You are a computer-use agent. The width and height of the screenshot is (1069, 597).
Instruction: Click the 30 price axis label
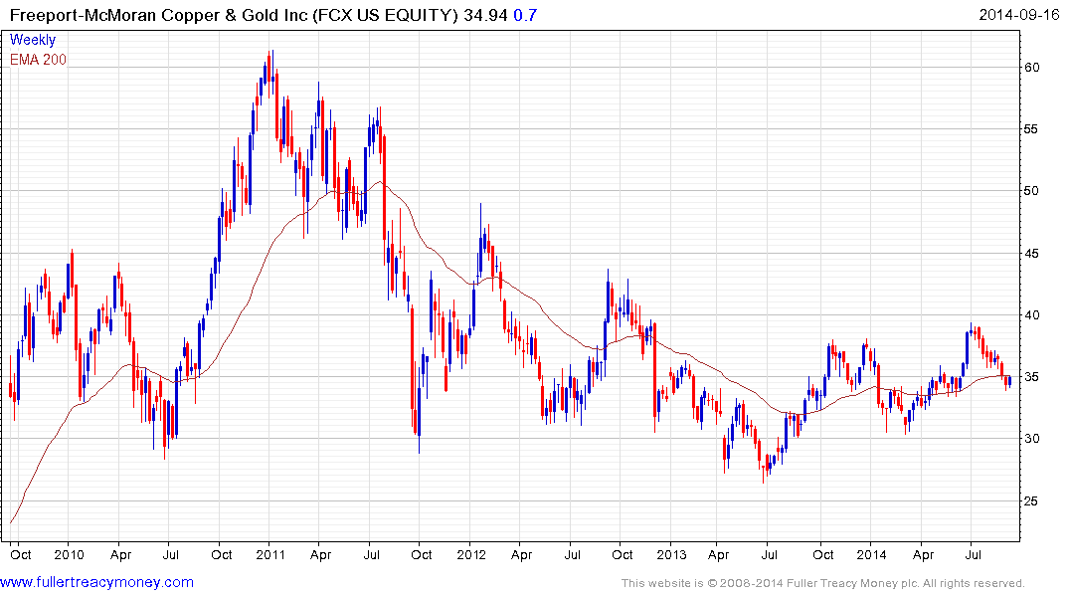pyautogui.click(x=1031, y=439)
